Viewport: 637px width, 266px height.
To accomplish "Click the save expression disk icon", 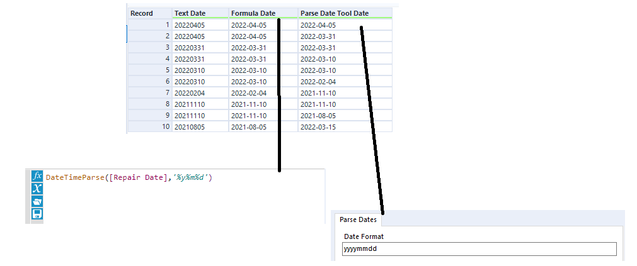I will (x=37, y=214).
